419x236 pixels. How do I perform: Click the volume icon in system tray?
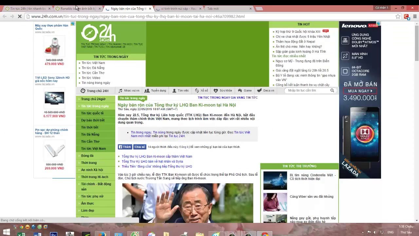pos(375,232)
